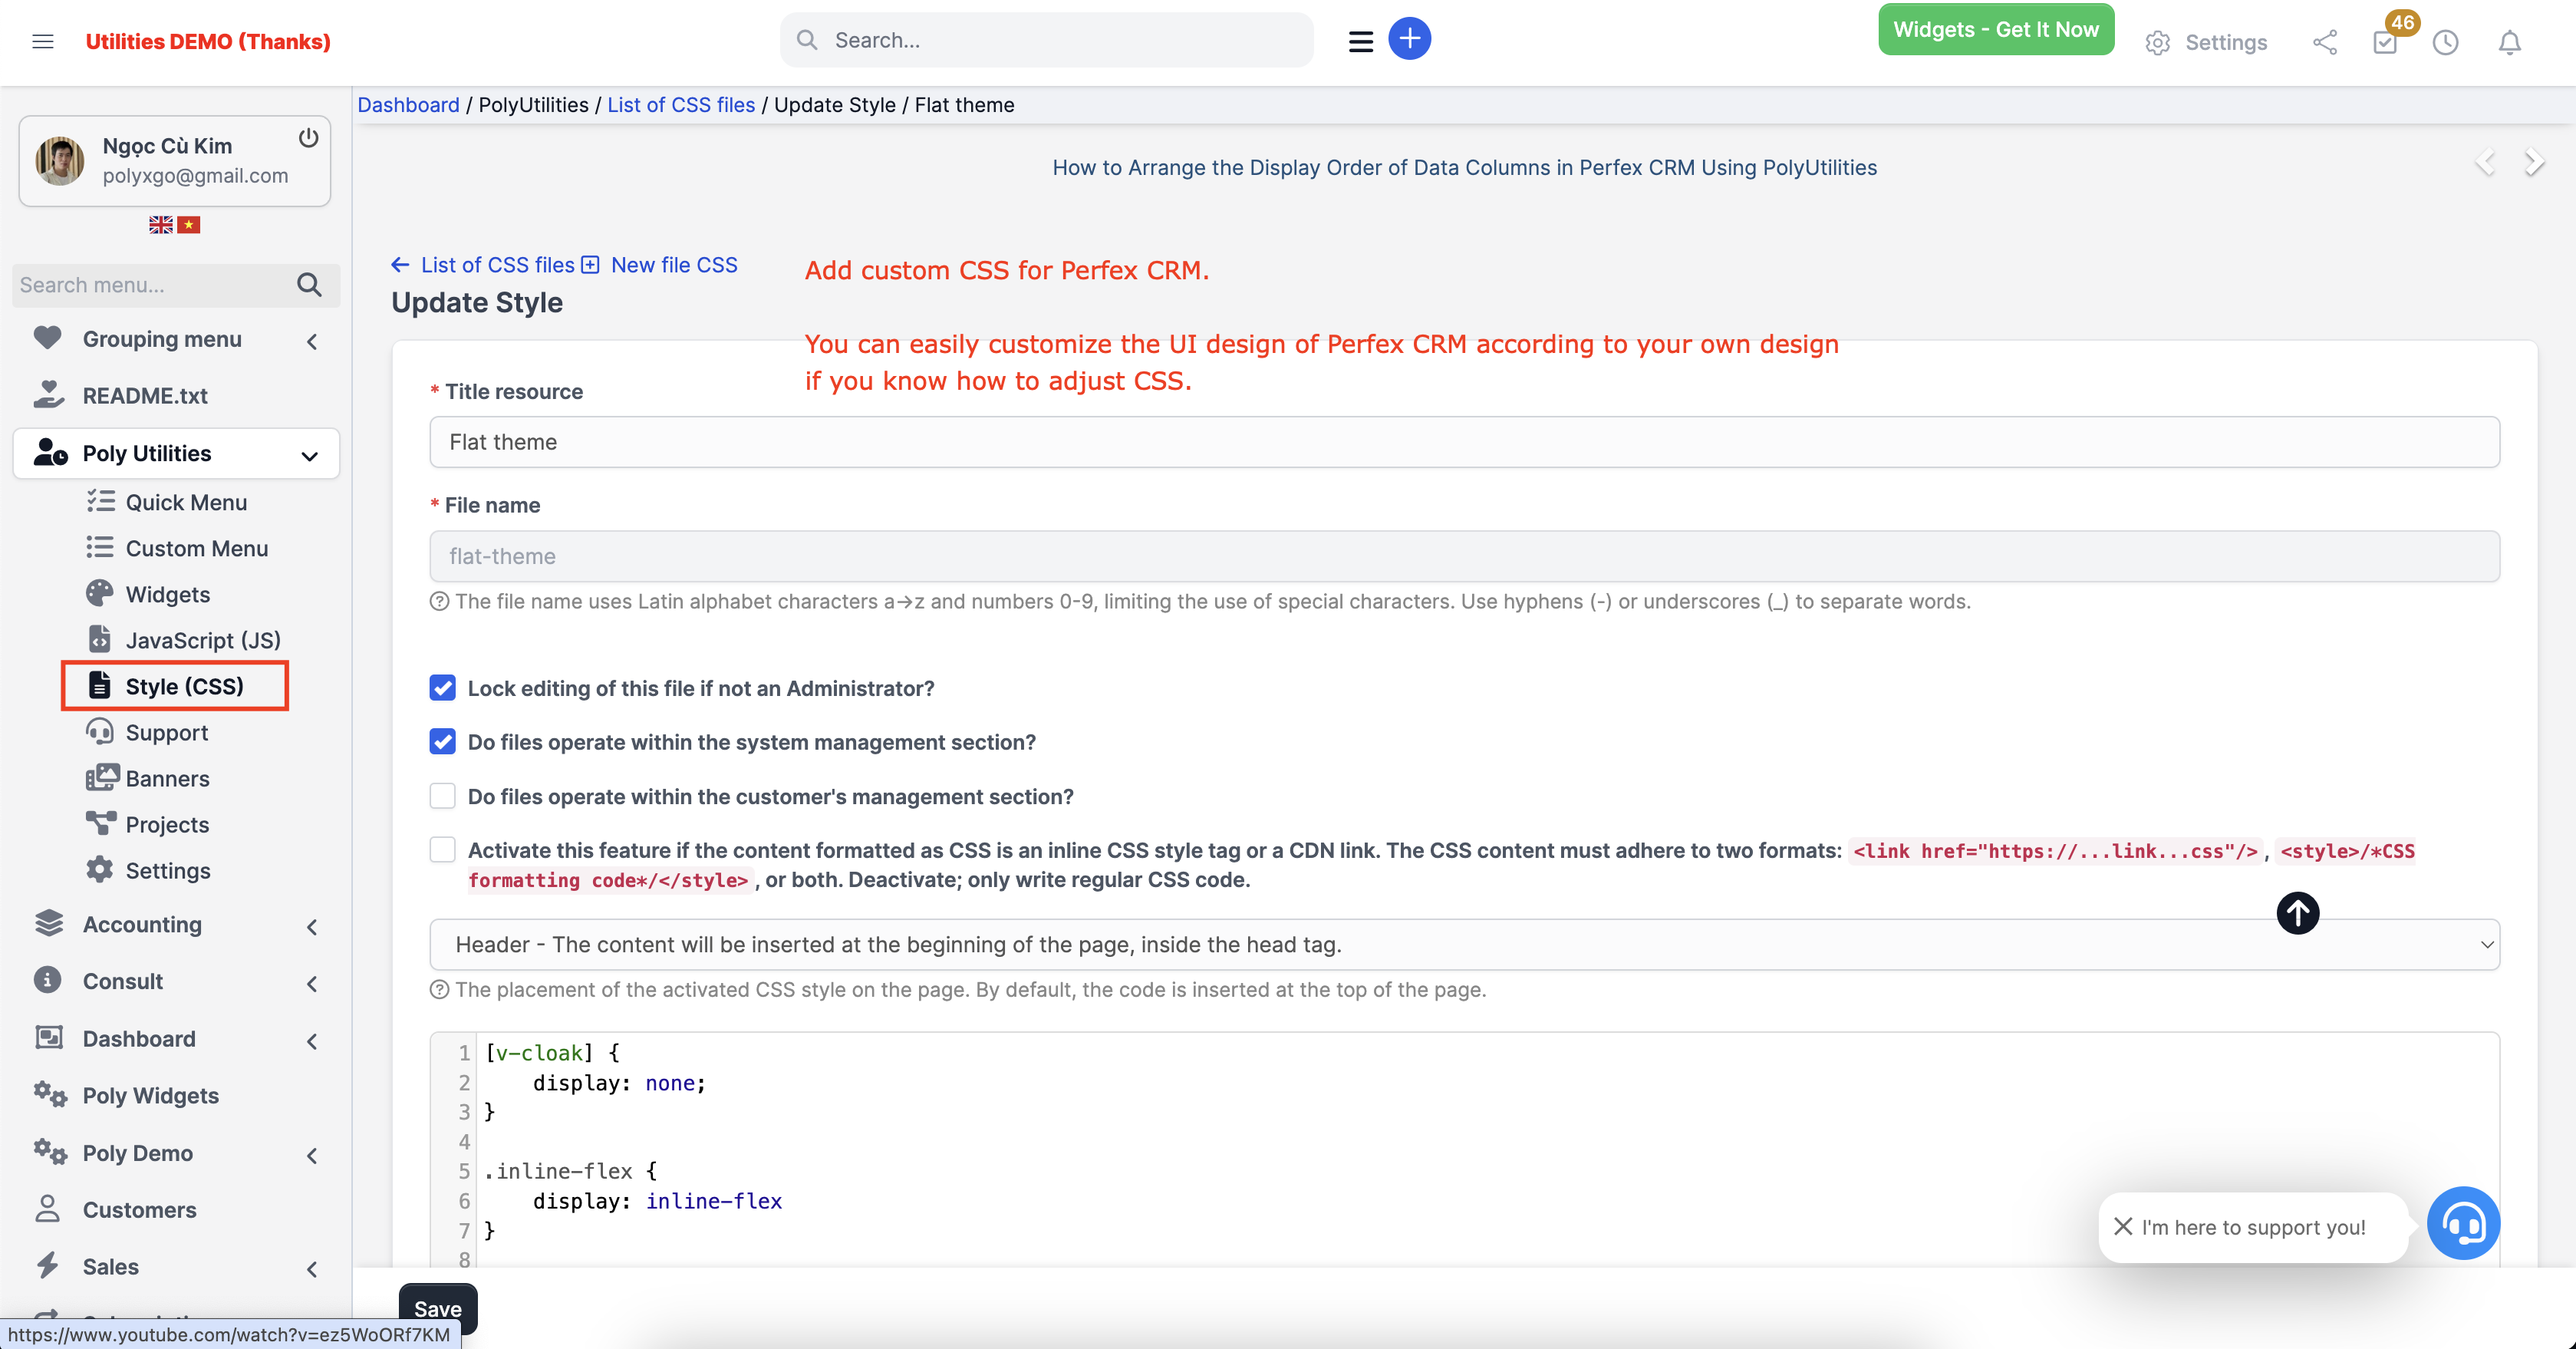Uncheck Lock editing for non-Administrators
The width and height of the screenshot is (2576, 1349).
pyautogui.click(x=443, y=688)
